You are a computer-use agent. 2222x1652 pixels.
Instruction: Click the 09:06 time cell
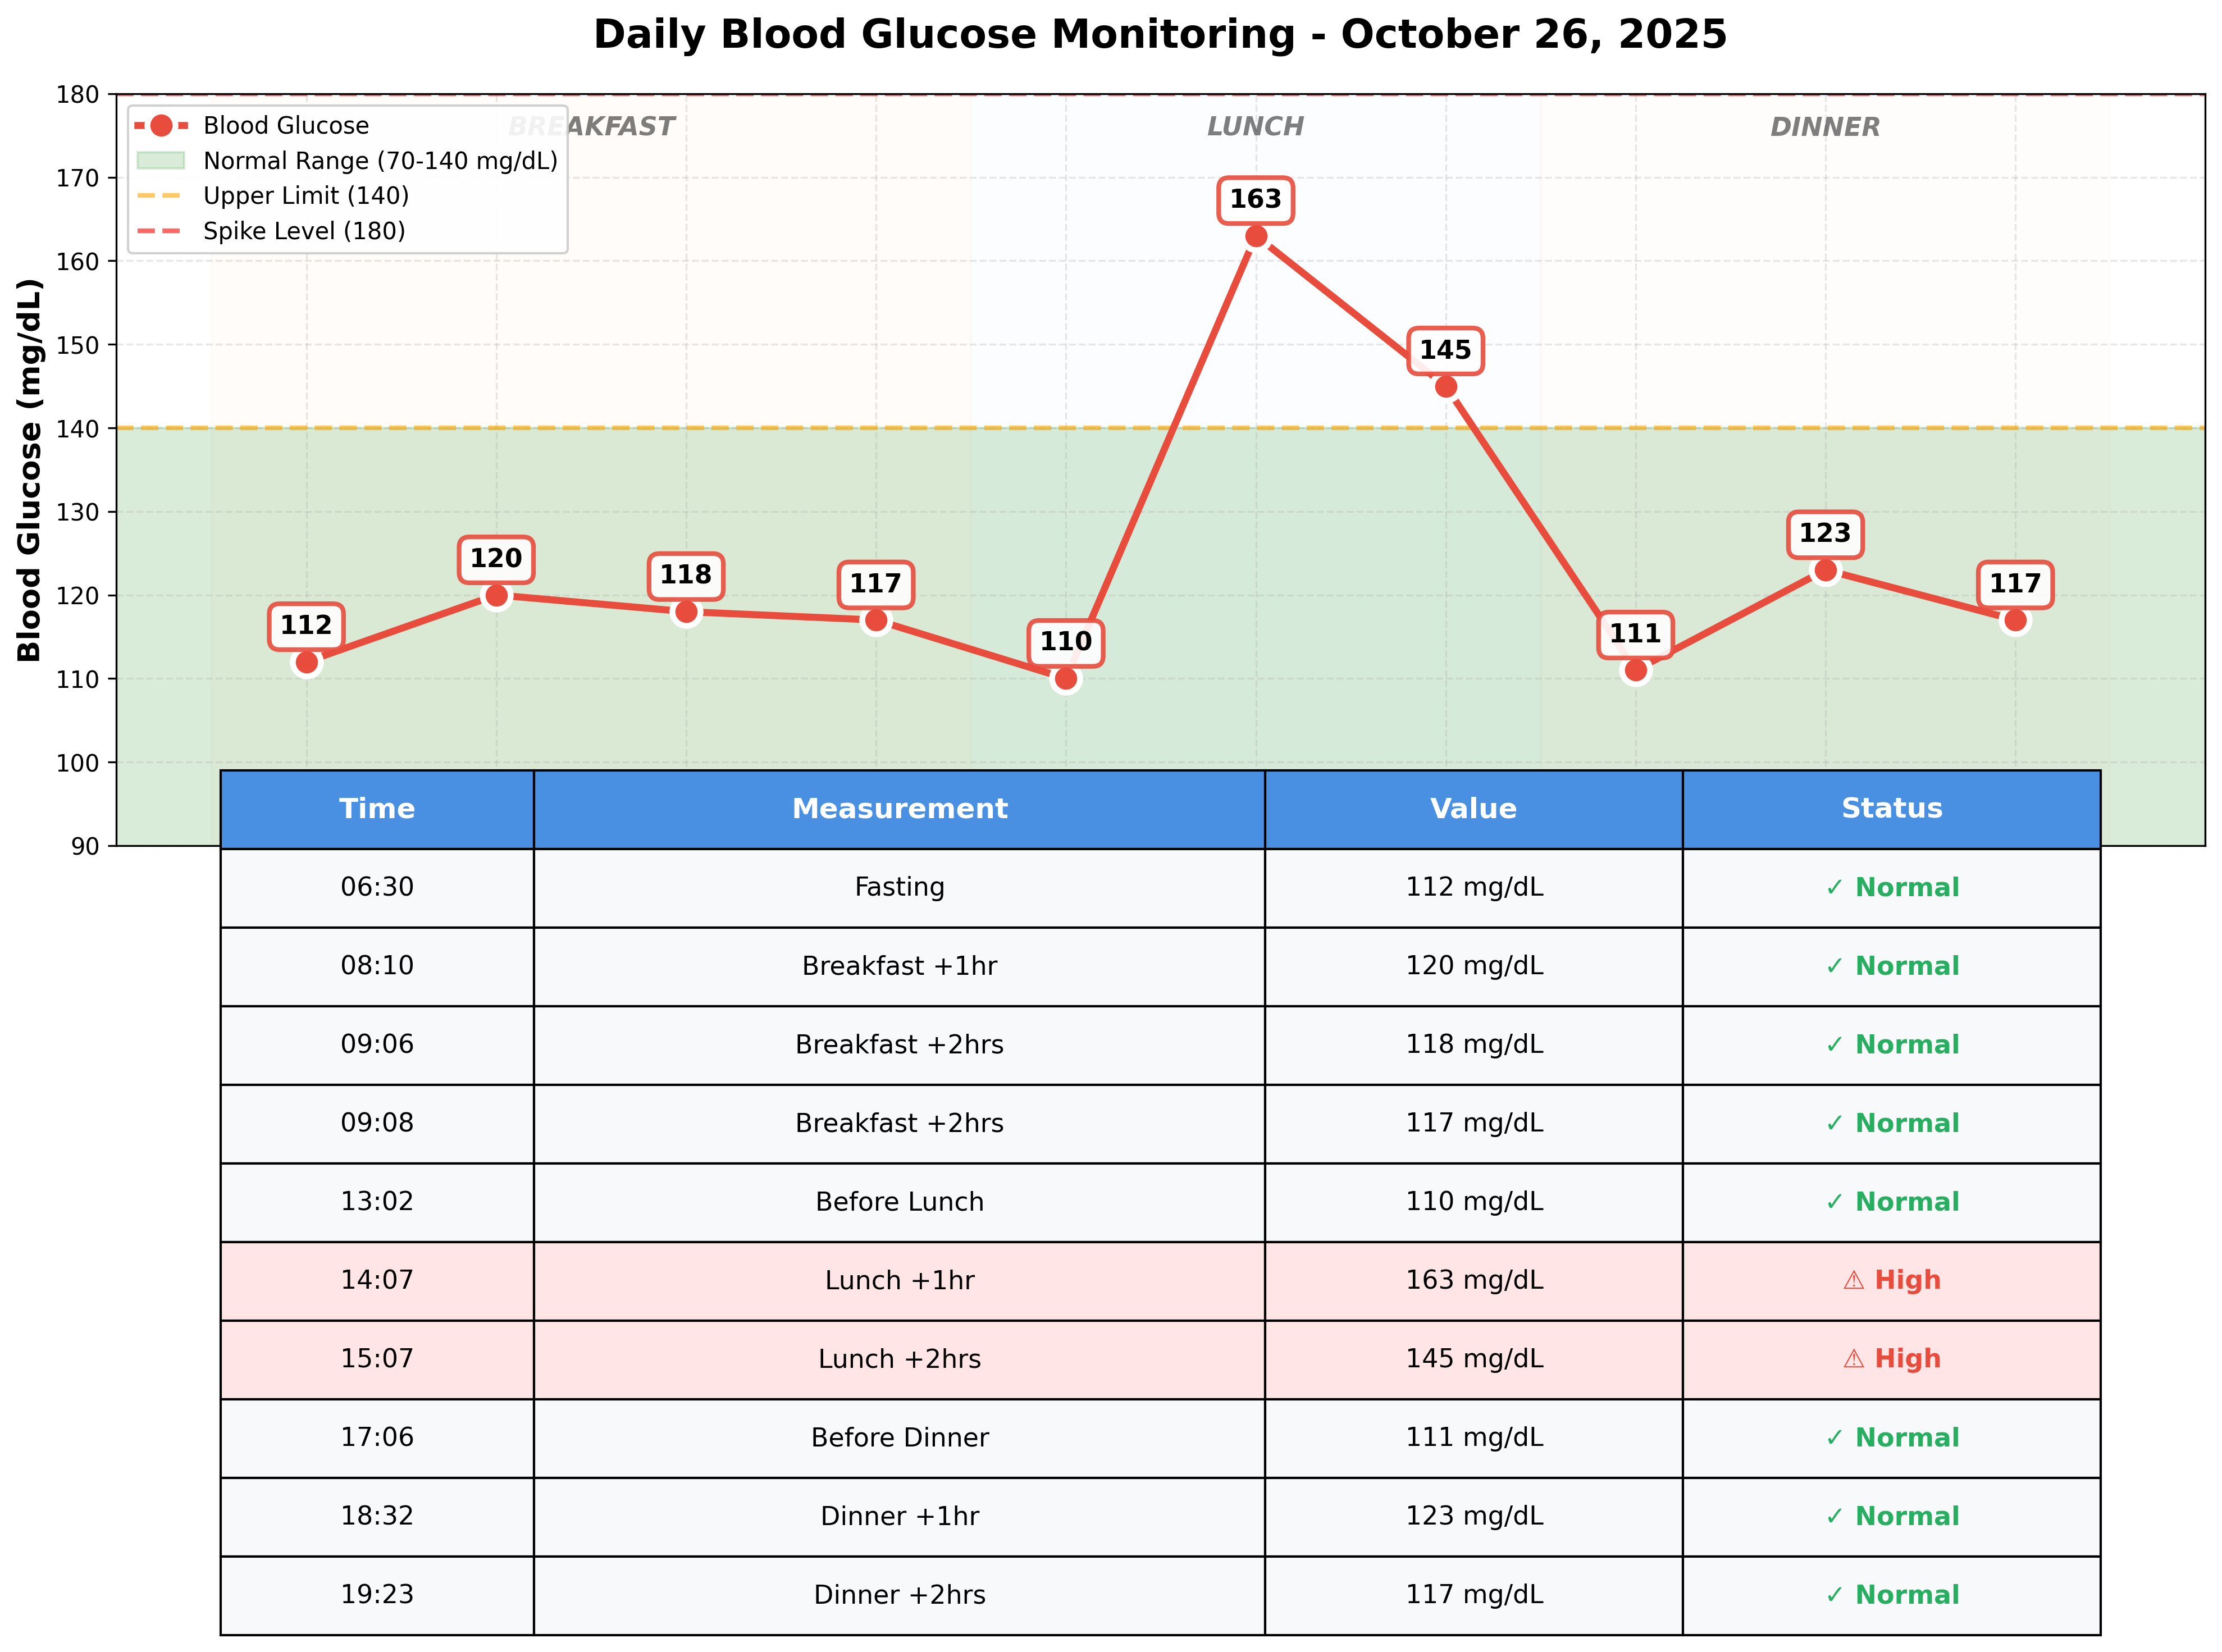pyautogui.click(x=377, y=1045)
